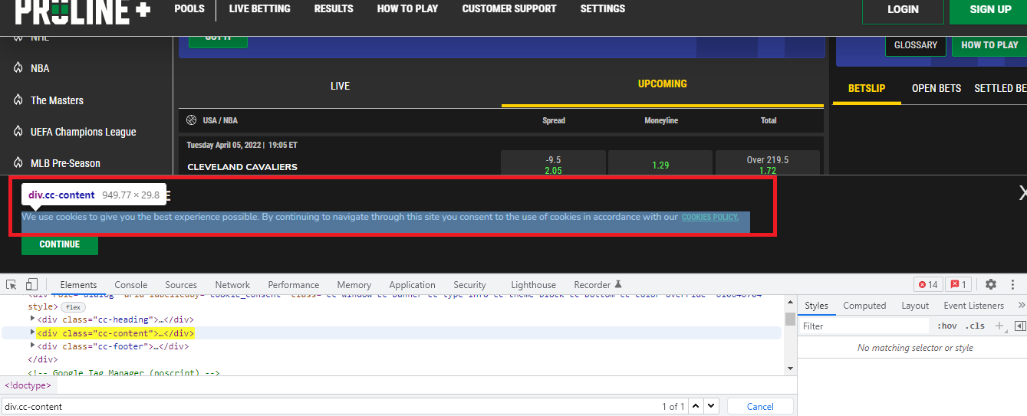Image resolution: width=1027 pixels, height=416 pixels.
Task: Open DevTools settings gear
Action: tap(990, 284)
